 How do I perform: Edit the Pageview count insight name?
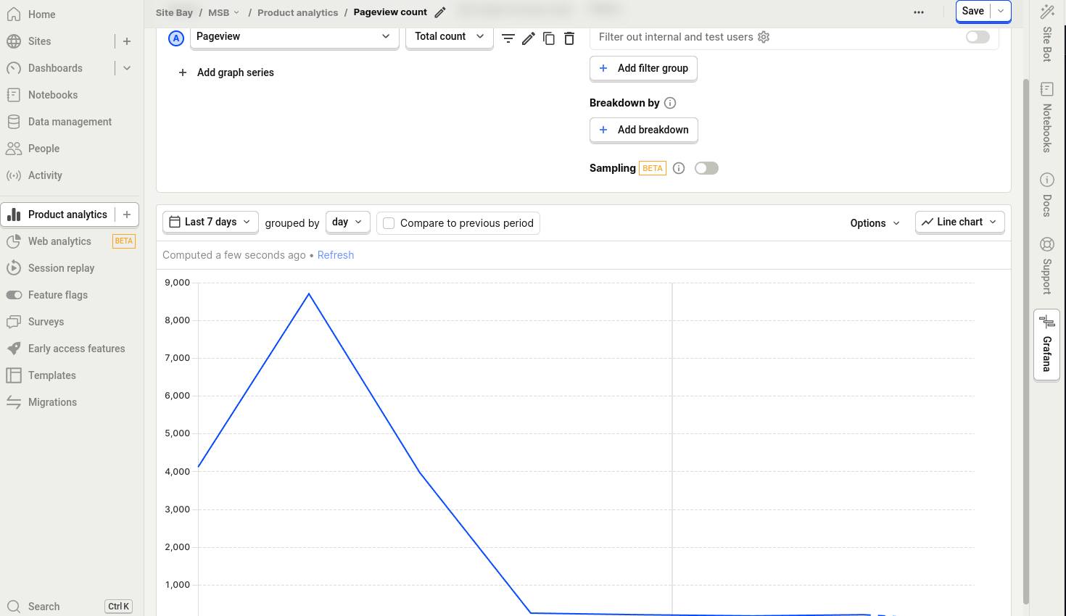point(440,12)
